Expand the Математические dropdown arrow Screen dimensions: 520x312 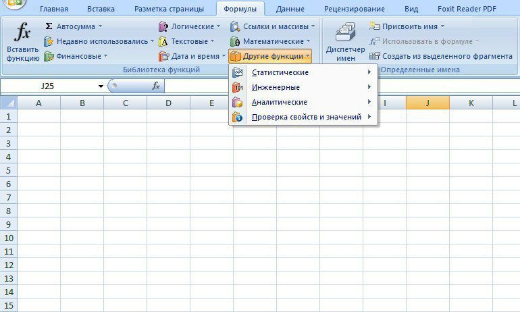pyautogui.click(x=308, y=41)
